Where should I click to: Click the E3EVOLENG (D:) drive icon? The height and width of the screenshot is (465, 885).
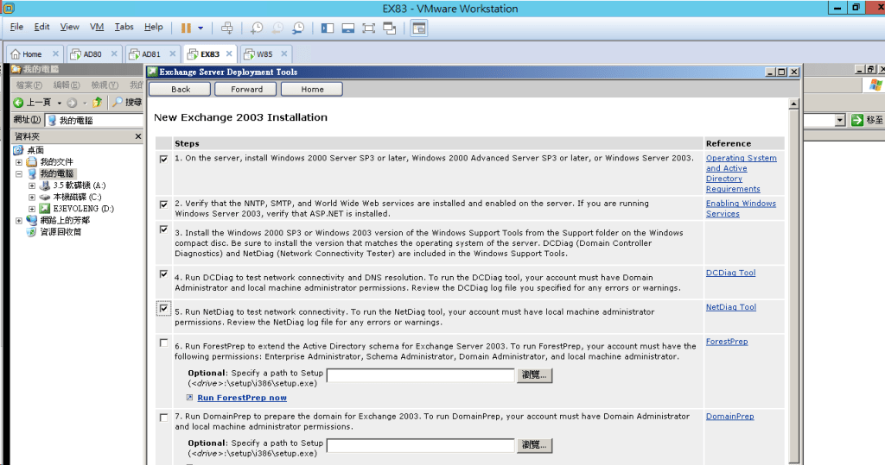[x=44, y=209]
